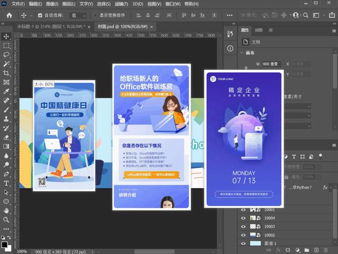The height and width of the screenshot is (254, 338).
Task: Toggle the 自动选择 checkbox
Action: coord(40,15)
